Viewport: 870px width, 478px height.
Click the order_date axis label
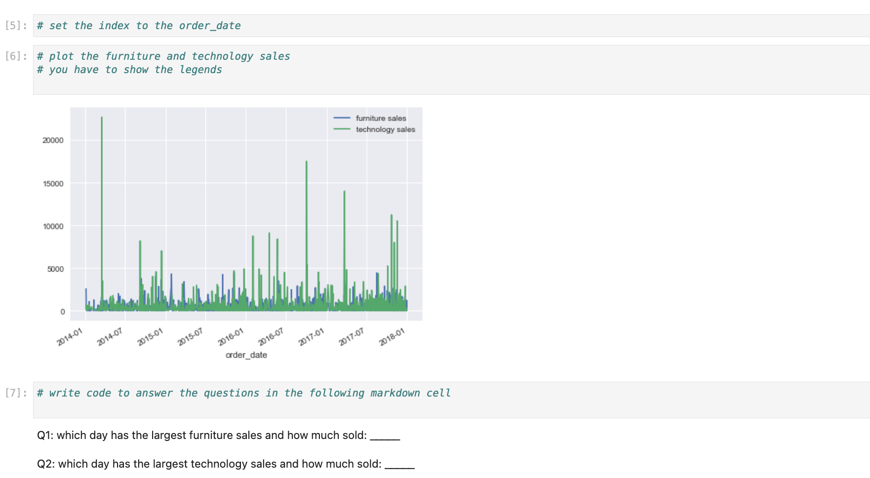point(245,355)
